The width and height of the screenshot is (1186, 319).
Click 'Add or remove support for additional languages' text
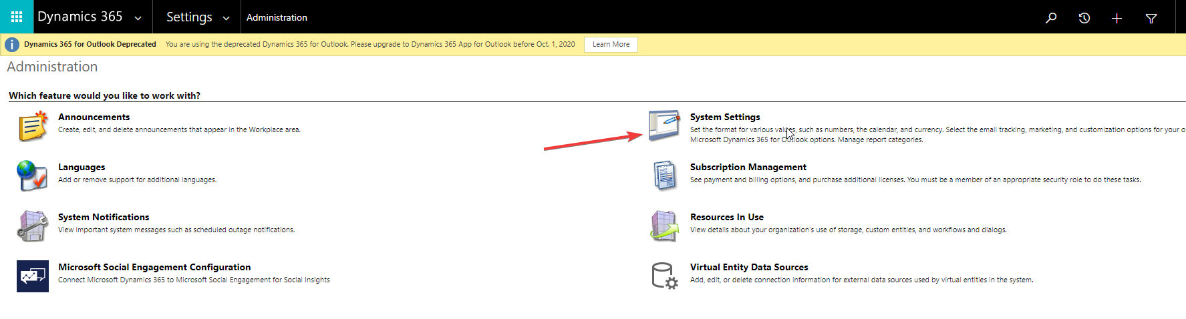click(137, 180)
